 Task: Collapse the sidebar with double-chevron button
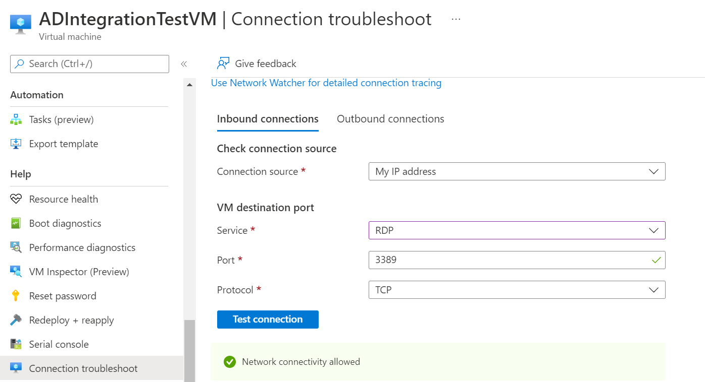(184, 64)
